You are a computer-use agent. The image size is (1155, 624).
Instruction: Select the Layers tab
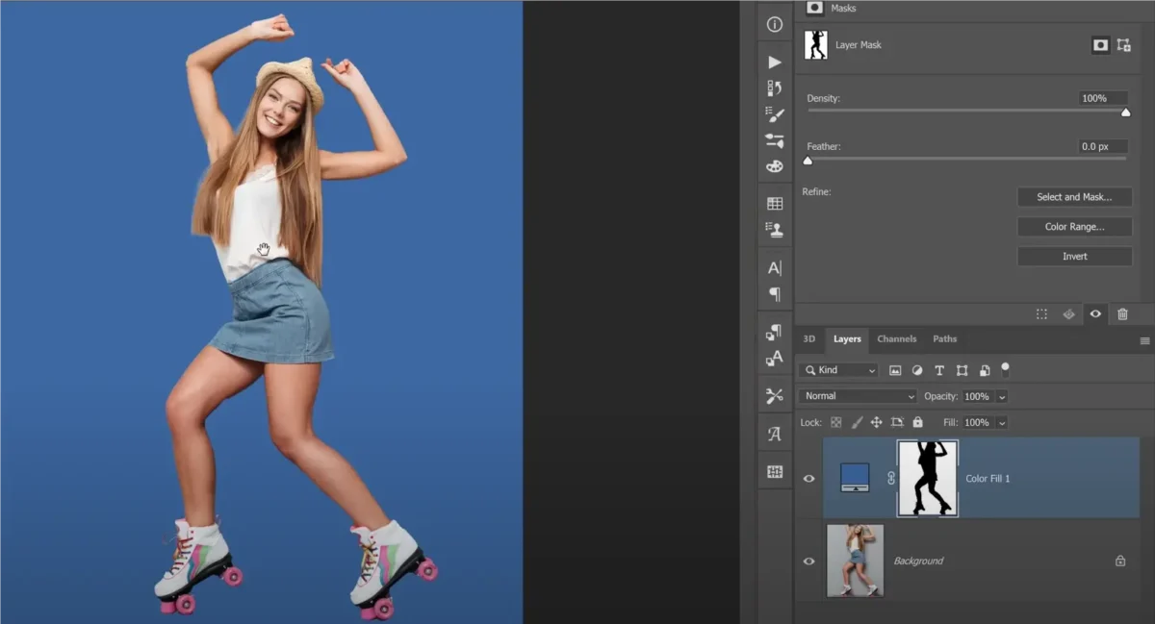click(x=847, y=339)
